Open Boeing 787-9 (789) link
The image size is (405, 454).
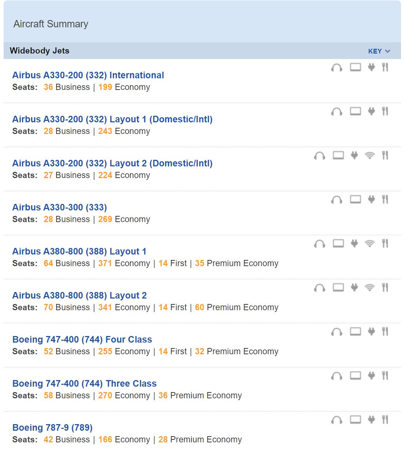(52, 427)
